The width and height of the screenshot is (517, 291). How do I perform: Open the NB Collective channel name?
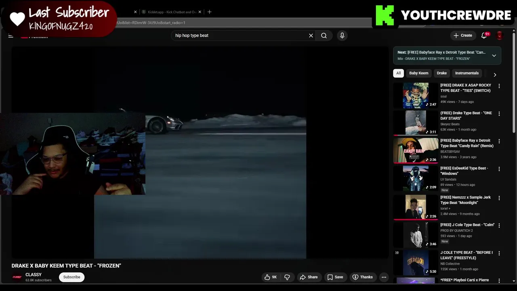pyautogui.click(x=450, y=264)
